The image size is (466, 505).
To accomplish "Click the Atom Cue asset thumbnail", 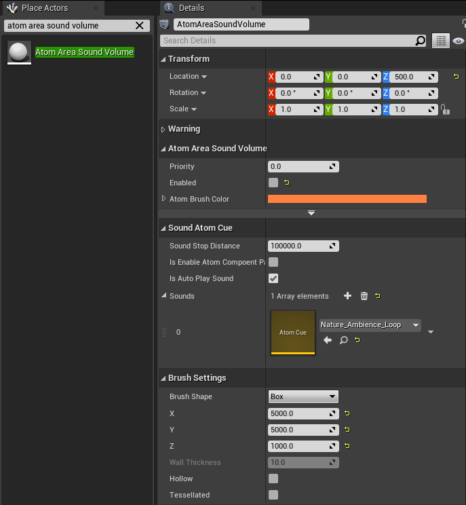I will [x=293, y=333].
